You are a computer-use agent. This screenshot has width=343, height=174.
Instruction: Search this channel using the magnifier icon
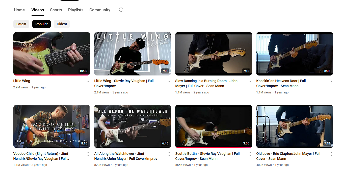pyautogui.click(x=121, y=10)
